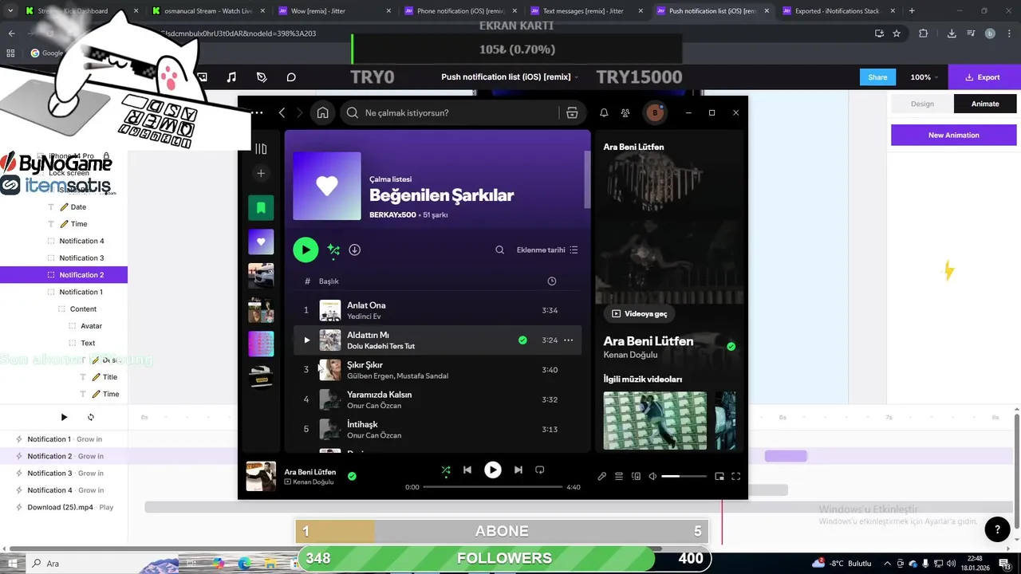Skip to previous track
Image resolution: width=1021 pixels, height=574 pixels.
(x=467, y=470)
